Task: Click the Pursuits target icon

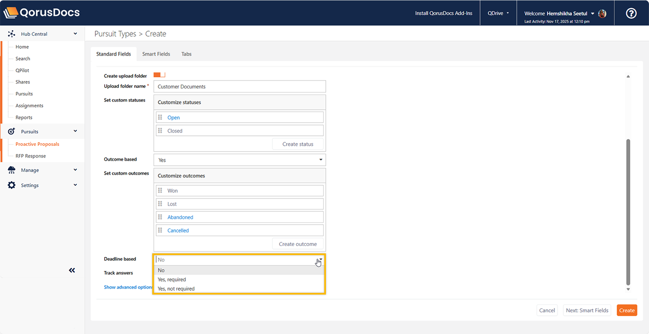Action: coord(12,132)
